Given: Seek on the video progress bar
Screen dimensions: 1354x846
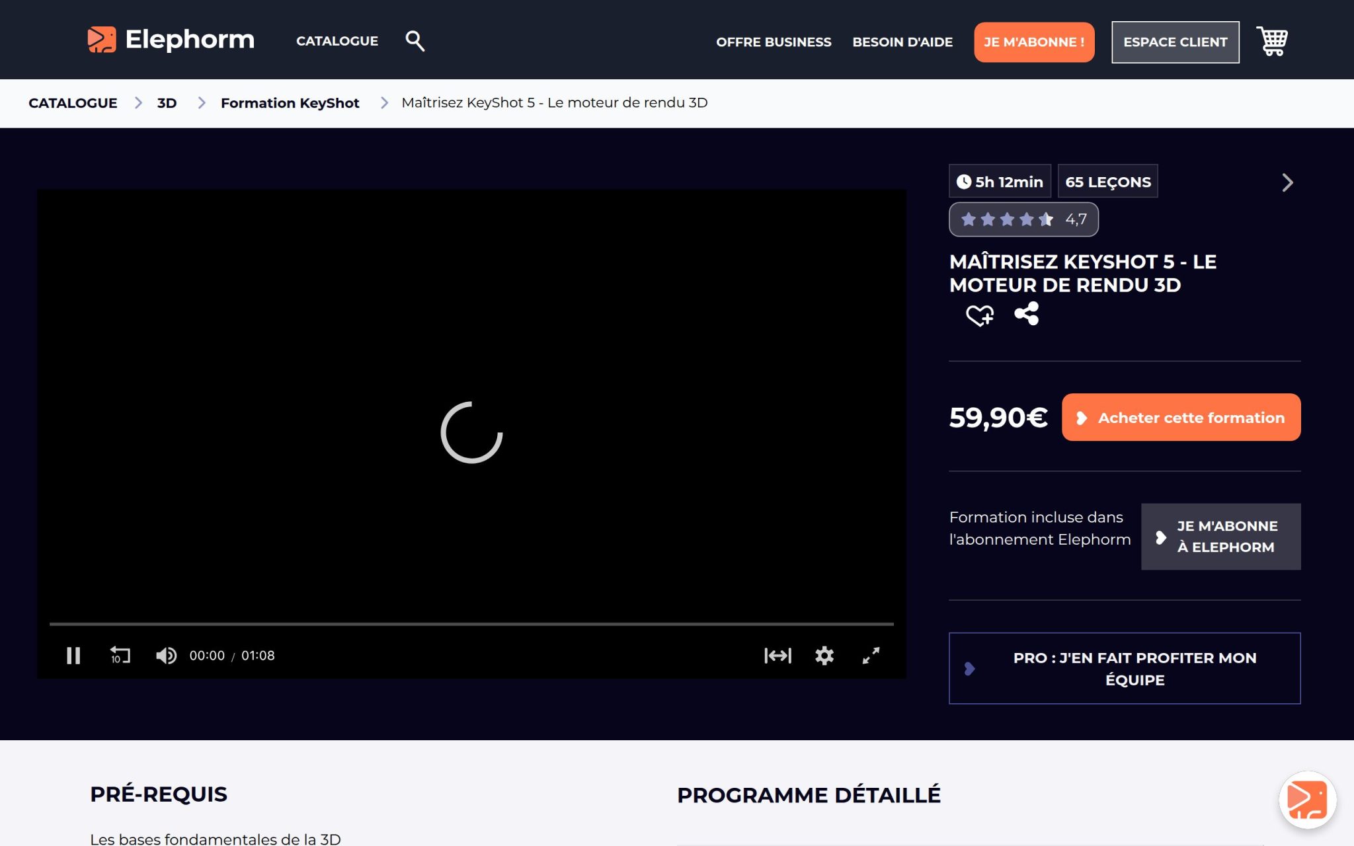Looking at the screenshot, I should click(471, 624).
